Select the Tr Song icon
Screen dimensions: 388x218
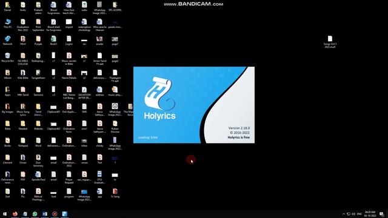[x=115, y=194]
